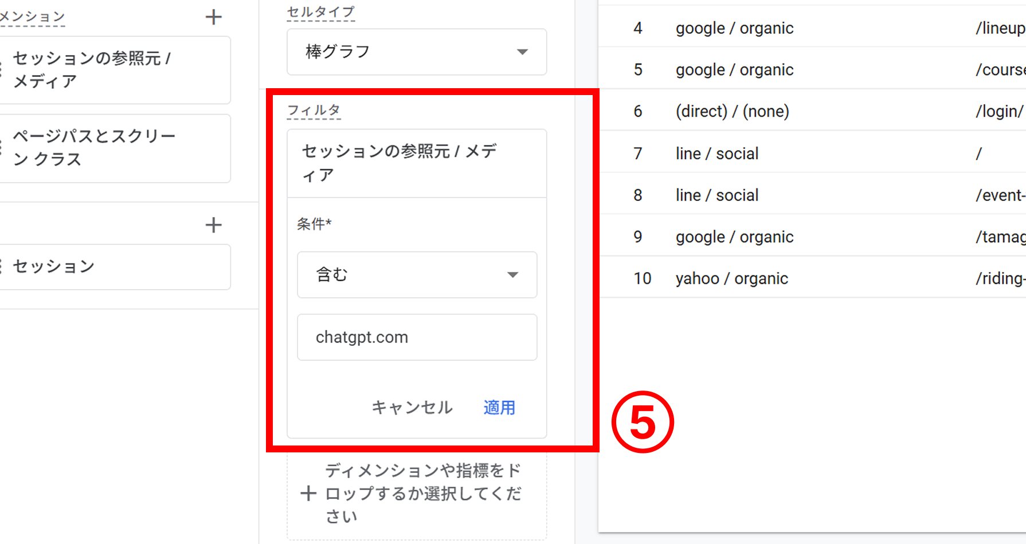
Task: Select the ページパスとスクリーンクラス dimension chip
Action: [x=115, y=148]
